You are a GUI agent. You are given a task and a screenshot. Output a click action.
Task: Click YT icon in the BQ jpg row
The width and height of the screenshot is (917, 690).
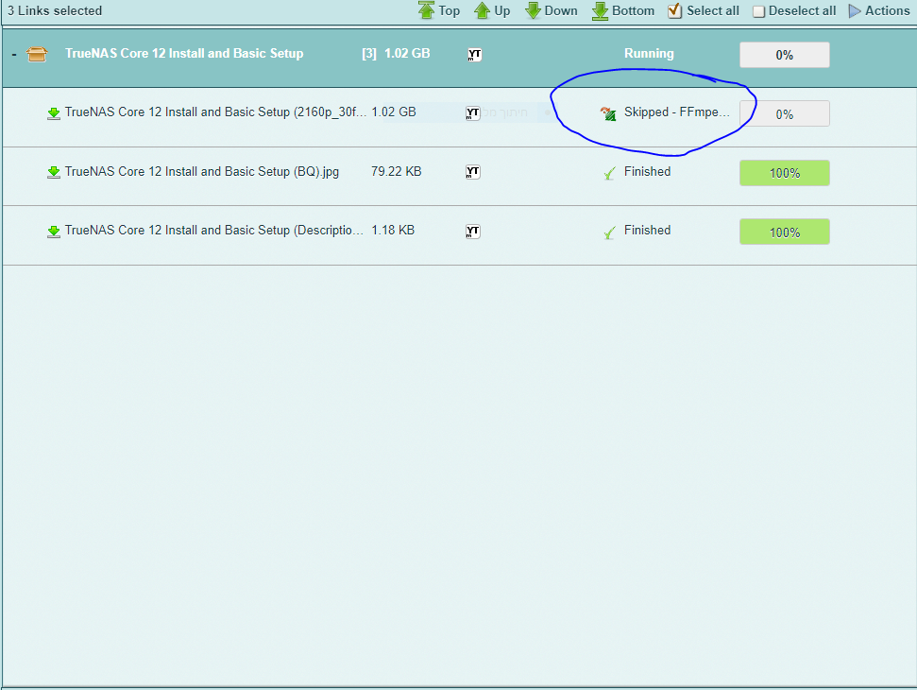coord(472,172)
